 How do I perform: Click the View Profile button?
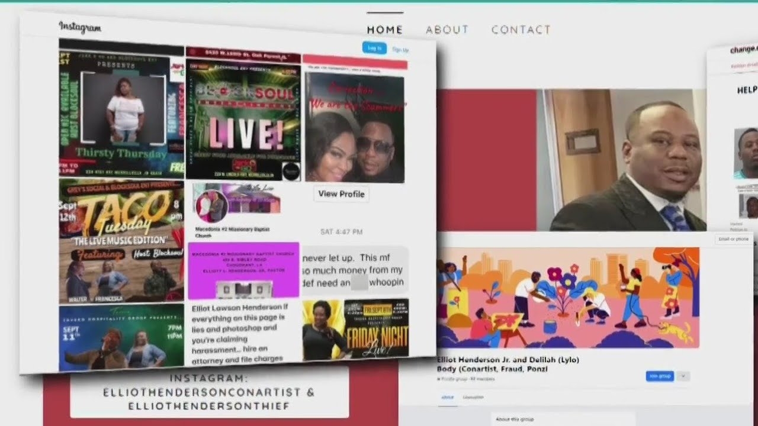(x=341, y=194)
